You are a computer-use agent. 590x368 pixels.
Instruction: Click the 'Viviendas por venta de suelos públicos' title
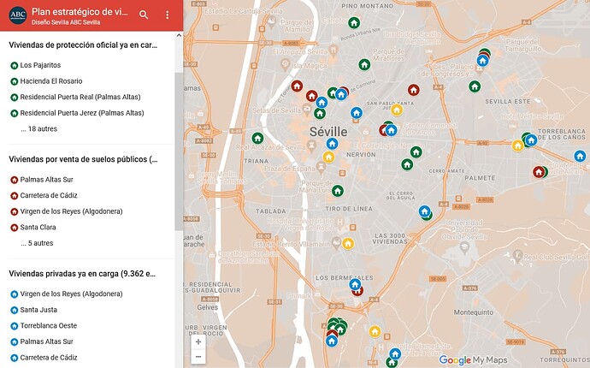(83, 159)
